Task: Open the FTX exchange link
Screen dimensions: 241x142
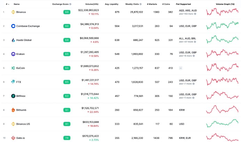Action: click(18, 82)
